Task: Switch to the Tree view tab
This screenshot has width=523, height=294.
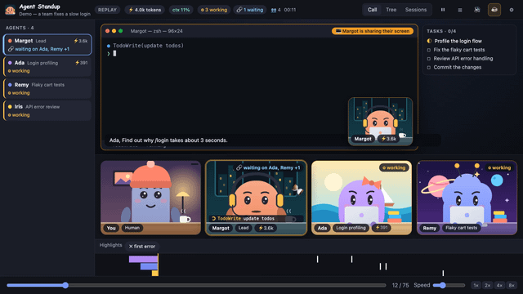Action: (391, 10)
